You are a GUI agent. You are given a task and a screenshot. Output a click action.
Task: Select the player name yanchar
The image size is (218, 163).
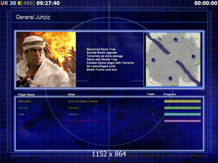pos(23,108)
